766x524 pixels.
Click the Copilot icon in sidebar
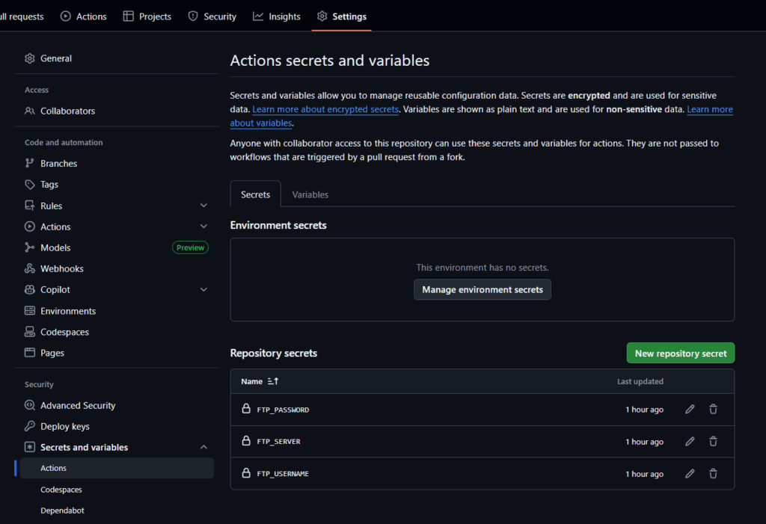30,289
